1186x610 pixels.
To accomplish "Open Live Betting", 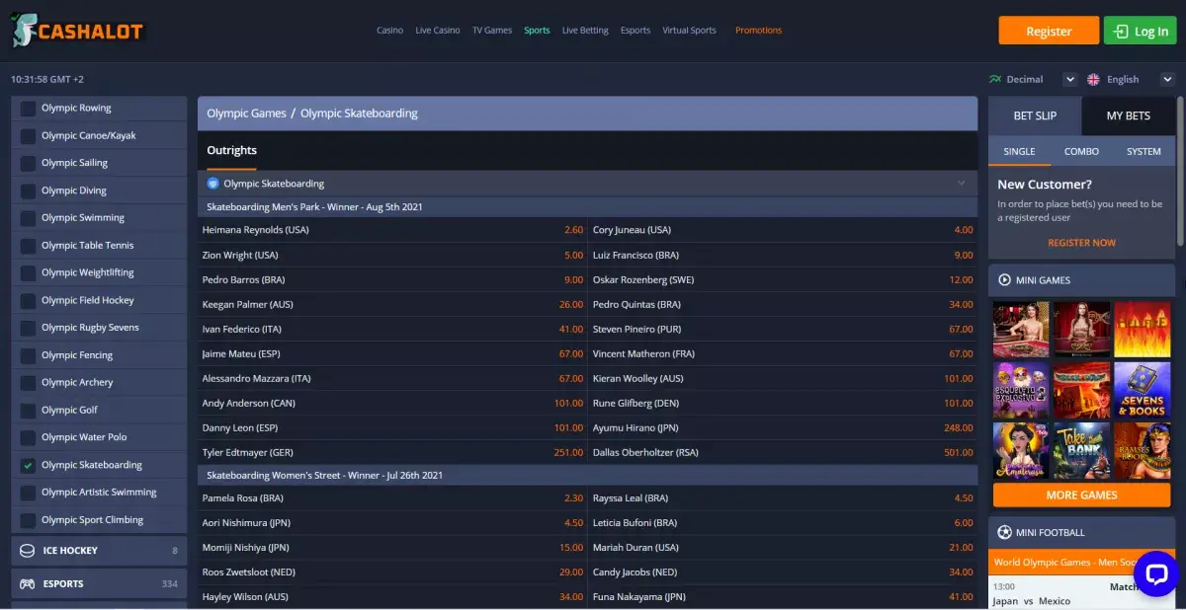I will pyautogui.click(x=585, y=31).
